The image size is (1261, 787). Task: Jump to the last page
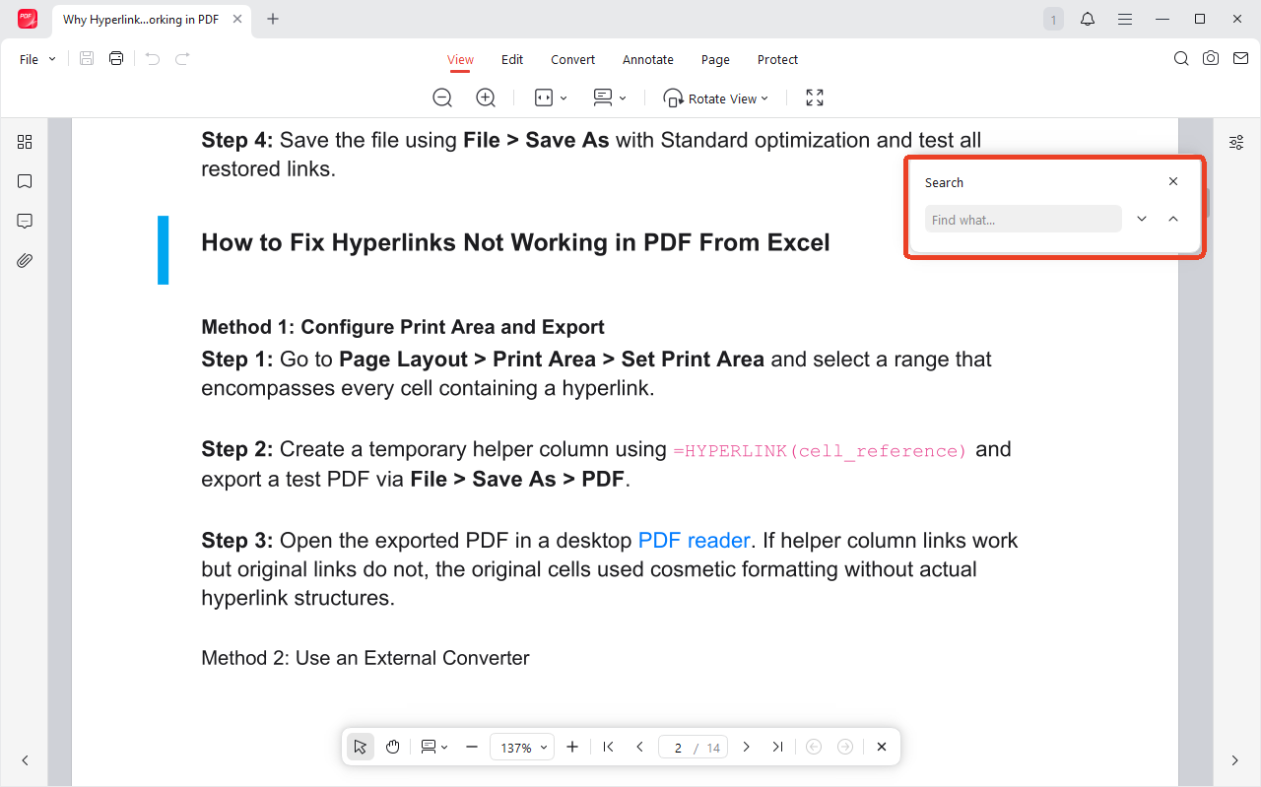pyautogui.click(x=777, y=747)
